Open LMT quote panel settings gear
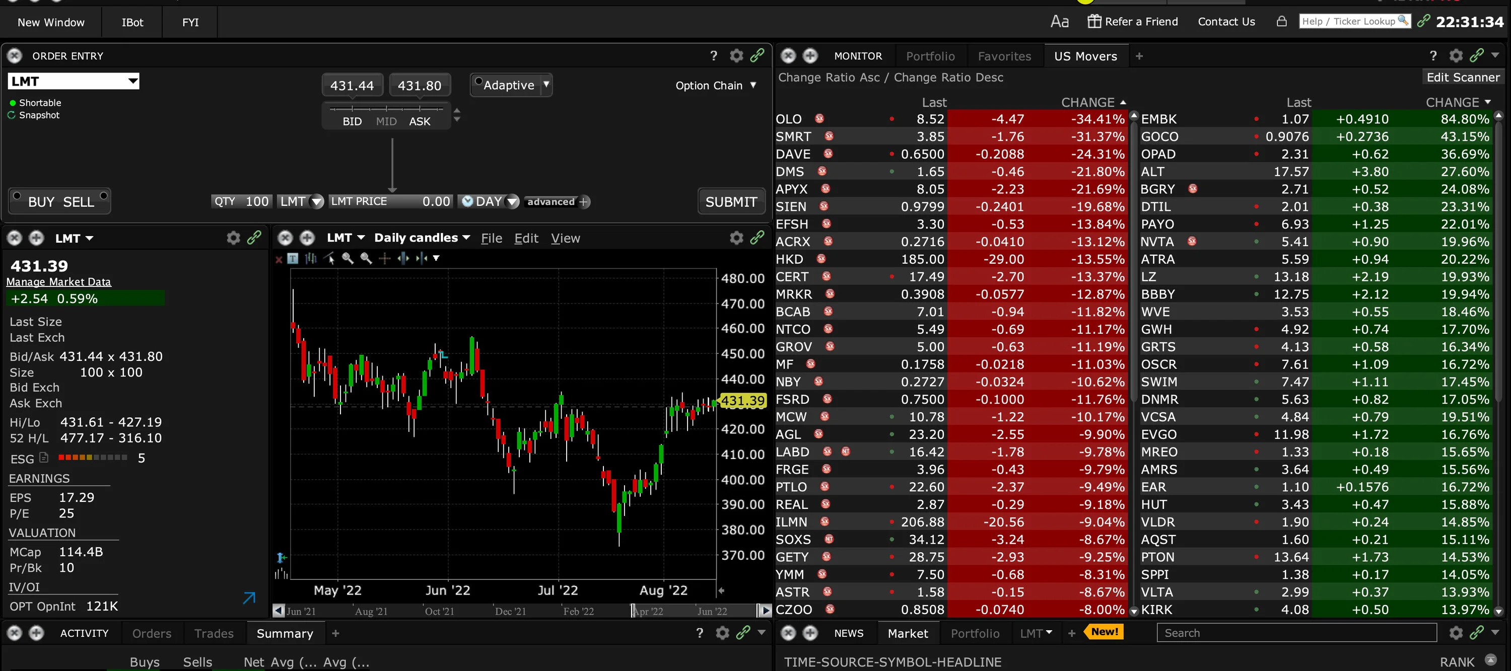The height and width of the screenshot is (671, 1511). tap(234, 237)
